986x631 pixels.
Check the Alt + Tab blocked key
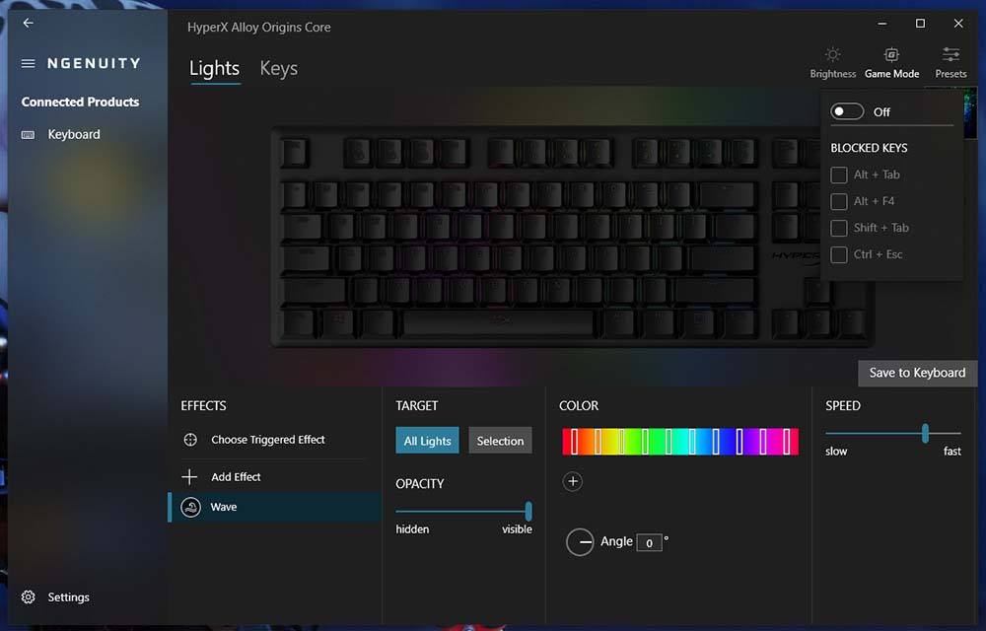click(838, 175)
